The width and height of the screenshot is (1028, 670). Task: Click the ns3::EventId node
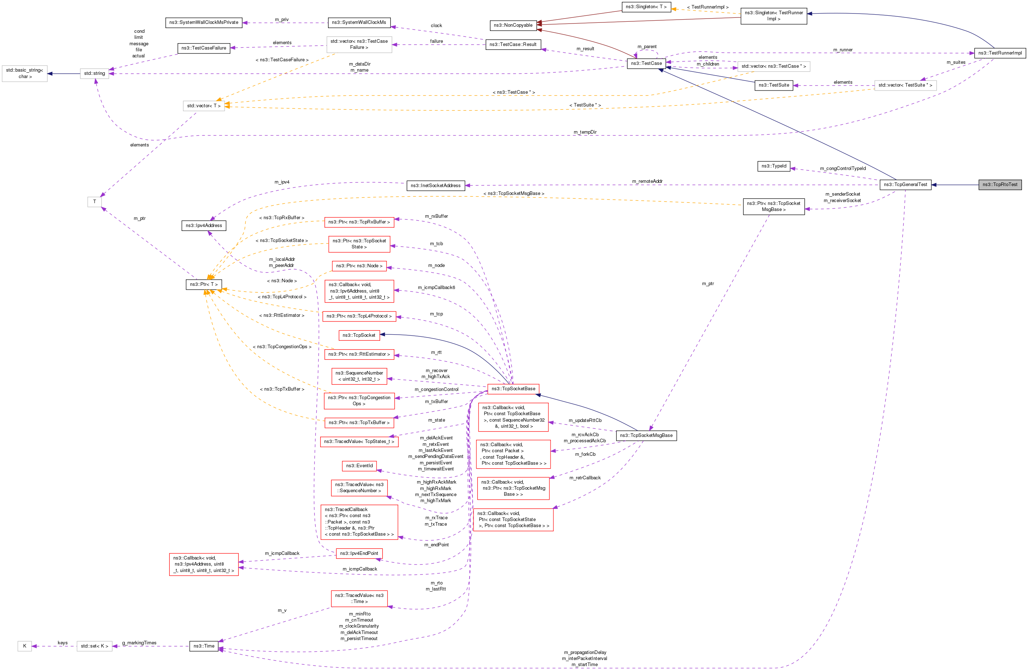[359, 466]
